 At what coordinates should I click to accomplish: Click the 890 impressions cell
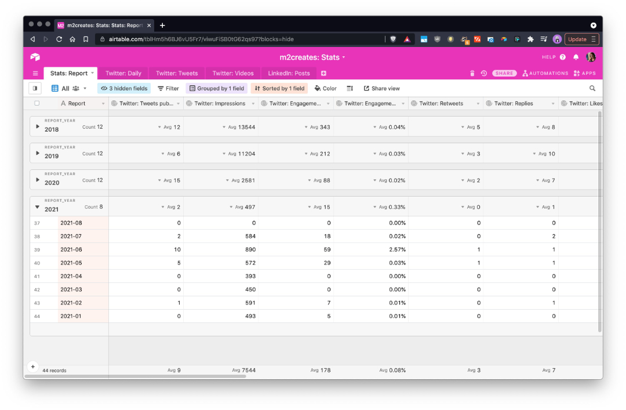point(221,250)
